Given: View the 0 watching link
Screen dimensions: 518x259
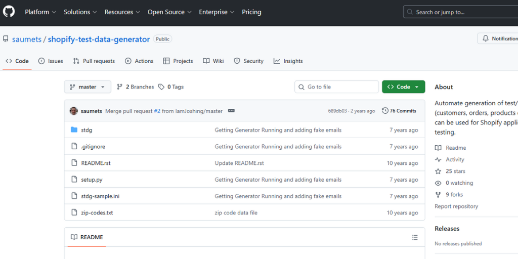Looking at the screenshot, I should coord(454,183).
